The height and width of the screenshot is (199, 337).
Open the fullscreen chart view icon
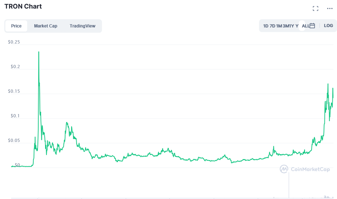click(x=315, y=9)
